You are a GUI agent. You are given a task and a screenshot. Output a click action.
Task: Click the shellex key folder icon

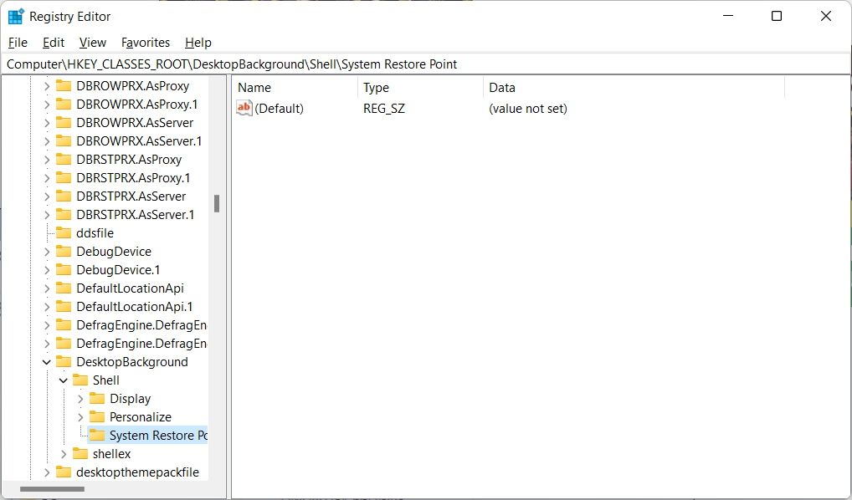80,453
